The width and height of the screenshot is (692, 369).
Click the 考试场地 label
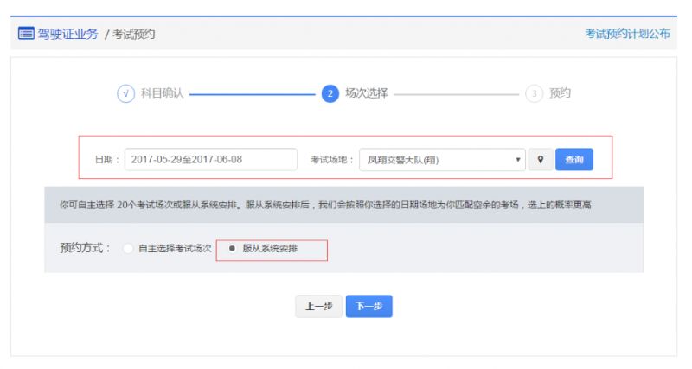332,160
